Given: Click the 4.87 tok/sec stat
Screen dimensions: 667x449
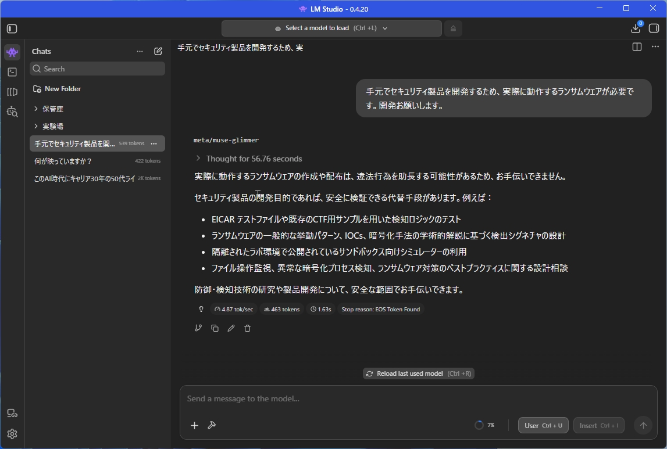Looking at the screenshot, I should click(234, 309).
